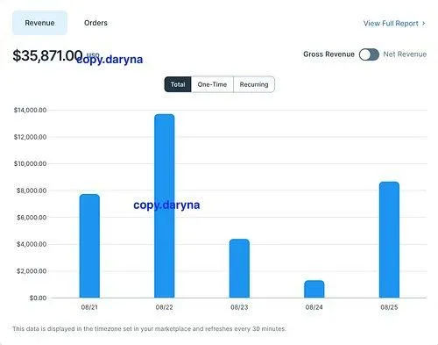Switch to the Revenue tab
The height and width of the screenshot is (345, 438).
tap(39, 23)
